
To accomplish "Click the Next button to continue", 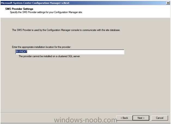I will tap(141, 118).
